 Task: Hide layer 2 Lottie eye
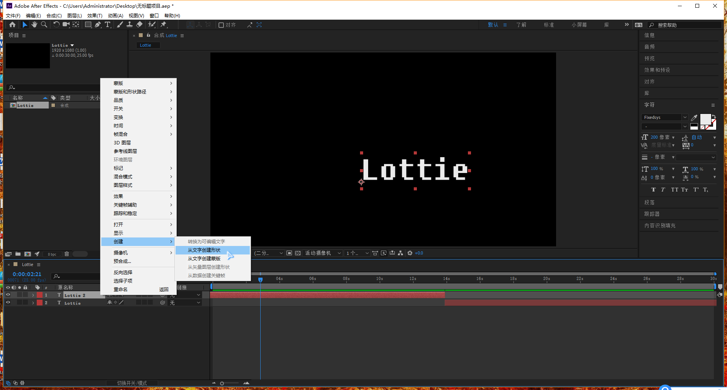[x=8, y=303]
